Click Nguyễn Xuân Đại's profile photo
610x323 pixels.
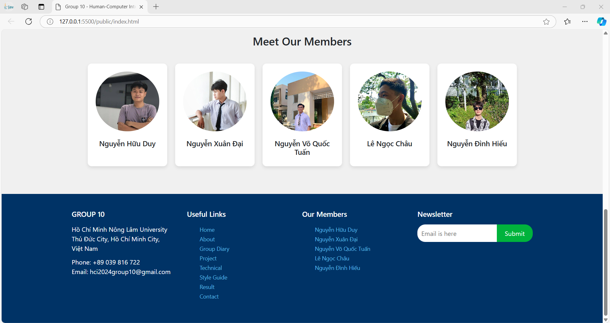pyautogui.click(x=215, y=101)
